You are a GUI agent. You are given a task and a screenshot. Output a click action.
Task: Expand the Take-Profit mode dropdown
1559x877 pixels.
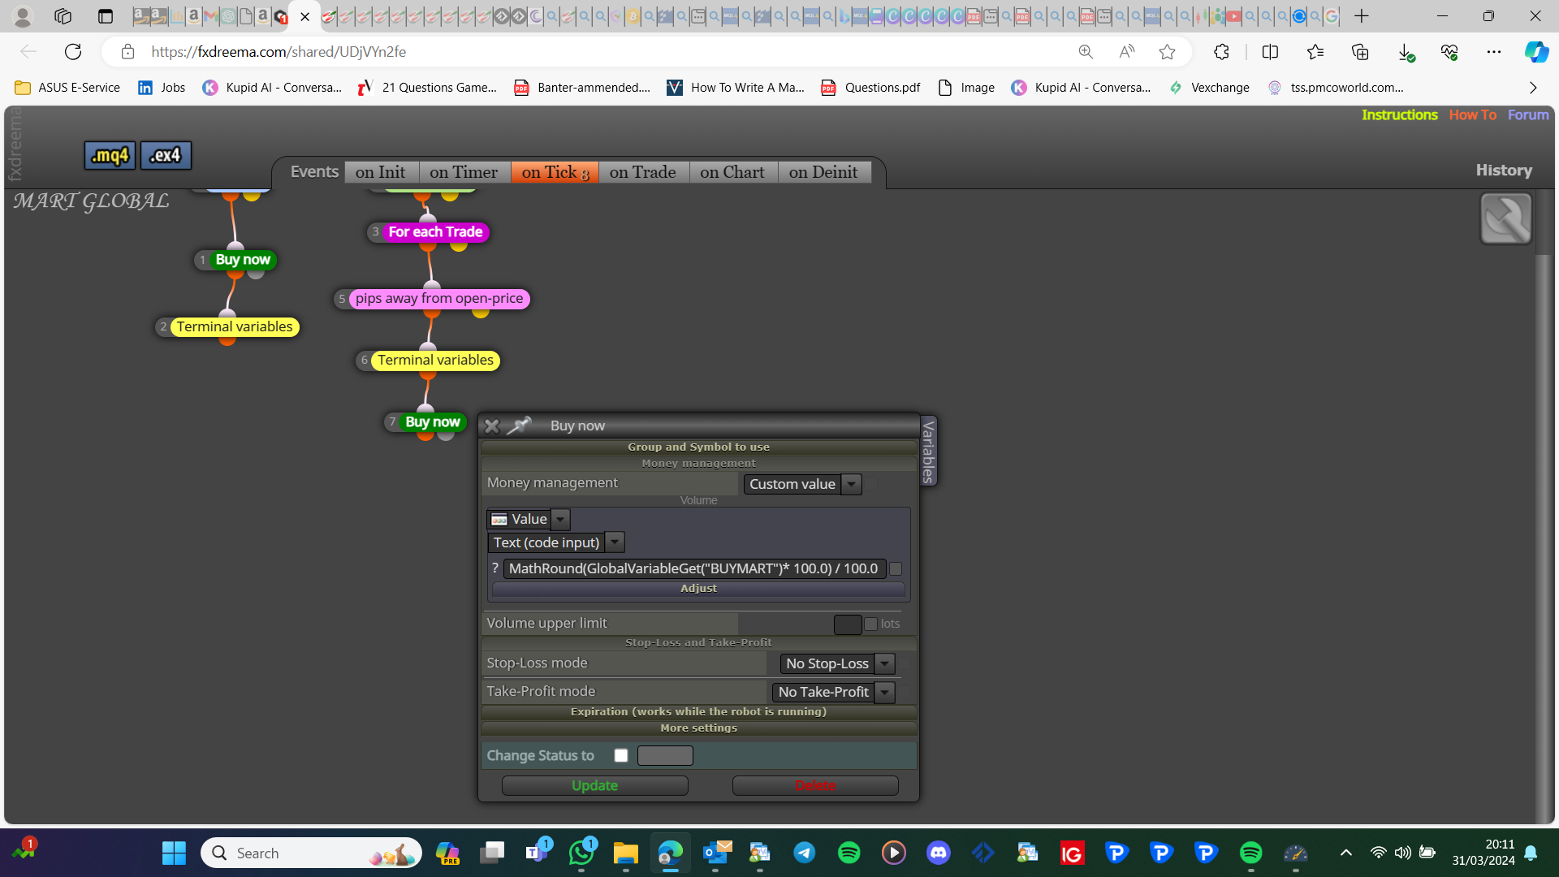pos(833,692)
